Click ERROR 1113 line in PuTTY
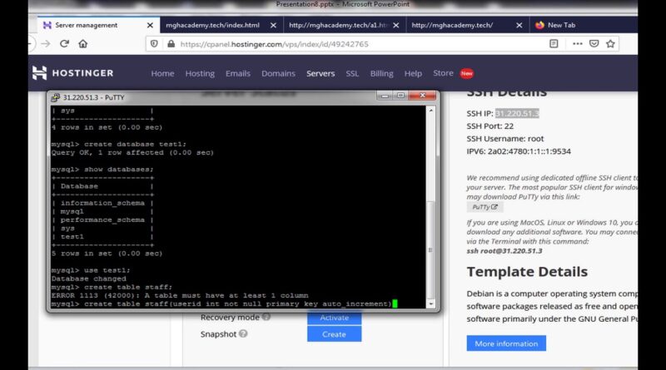This screenshot has width=666, height=370. point(180,295)
